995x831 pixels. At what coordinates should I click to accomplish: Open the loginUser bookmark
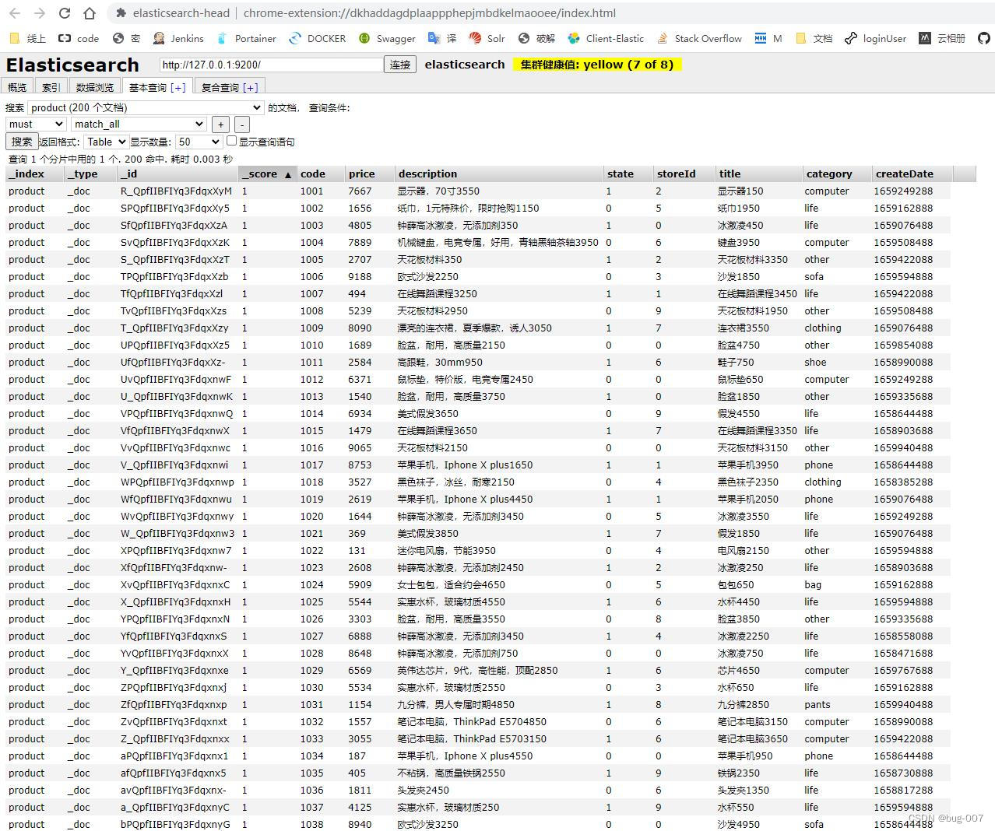(876, 38)
